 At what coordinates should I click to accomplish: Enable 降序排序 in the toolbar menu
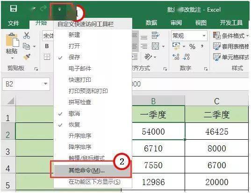pos(93,147)
